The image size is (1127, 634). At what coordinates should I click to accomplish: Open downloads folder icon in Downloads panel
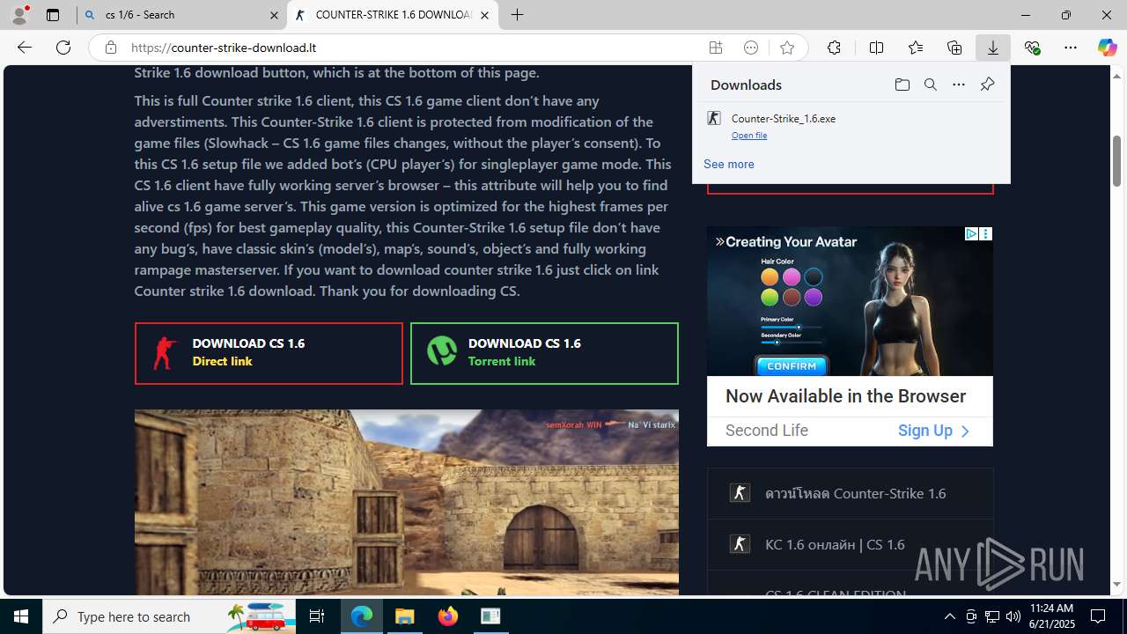[902, 85]
